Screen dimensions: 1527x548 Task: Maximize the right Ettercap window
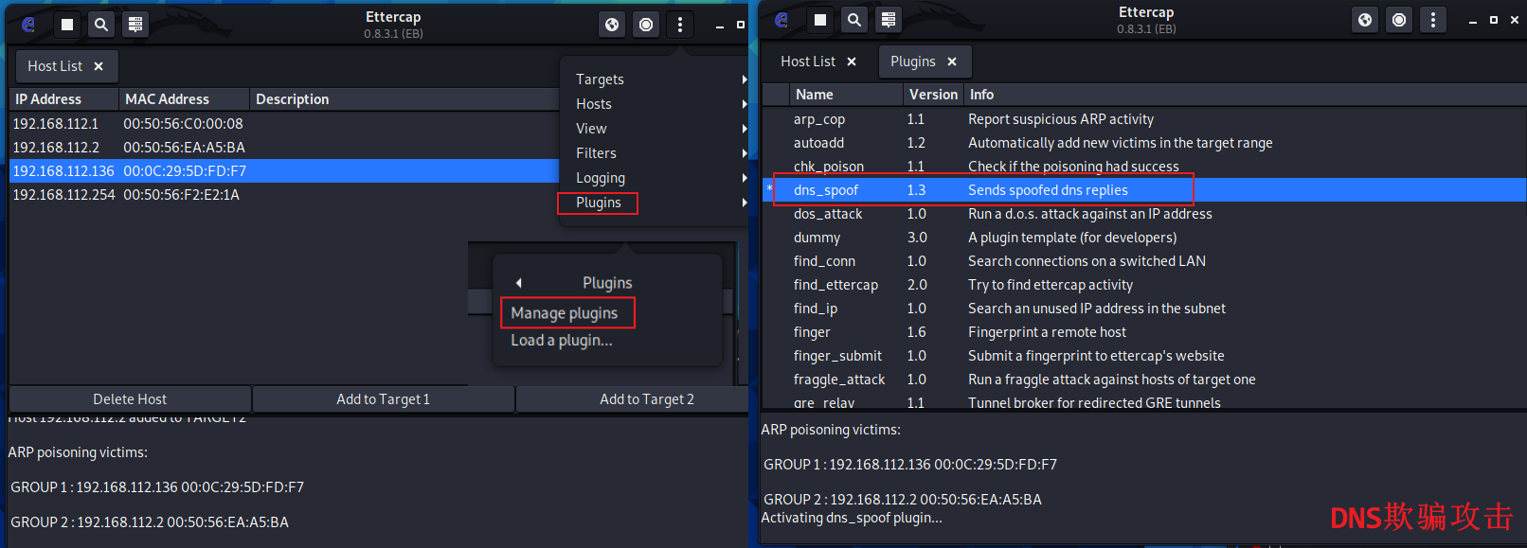(1494, 20)
